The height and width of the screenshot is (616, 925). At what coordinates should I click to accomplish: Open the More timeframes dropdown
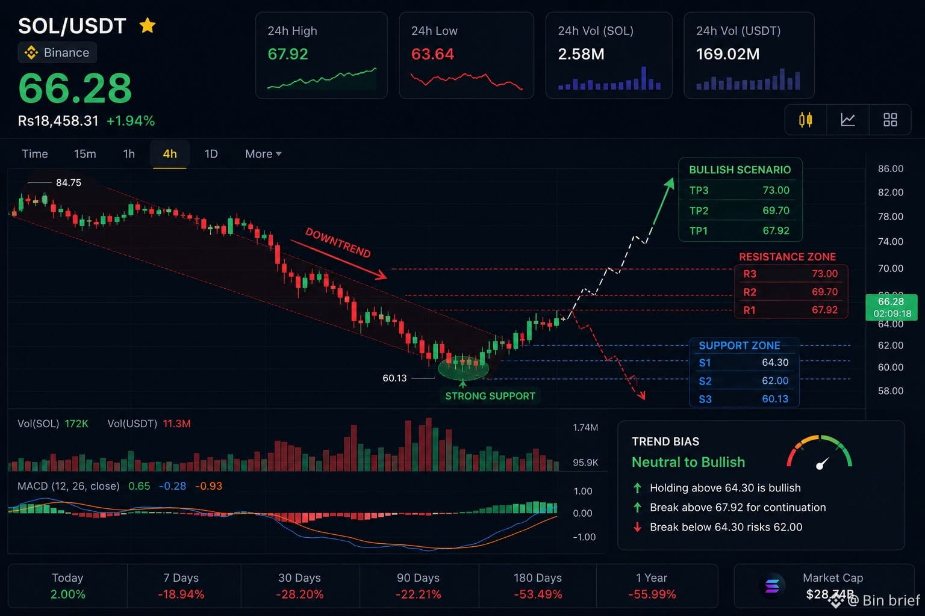[x=263, y=154]
